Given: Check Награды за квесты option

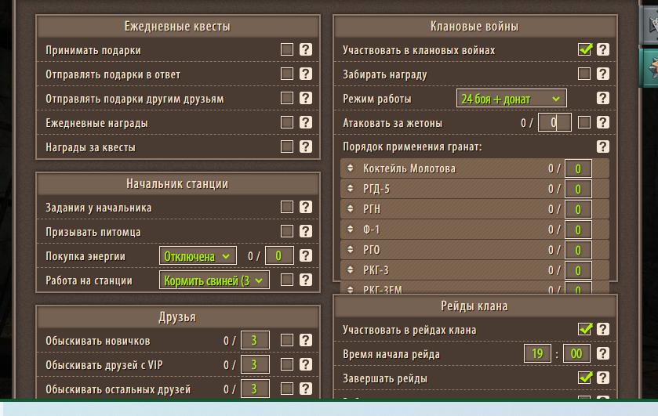Looking at the screenshot, I should pyautogui.click(x=287, y=147).
